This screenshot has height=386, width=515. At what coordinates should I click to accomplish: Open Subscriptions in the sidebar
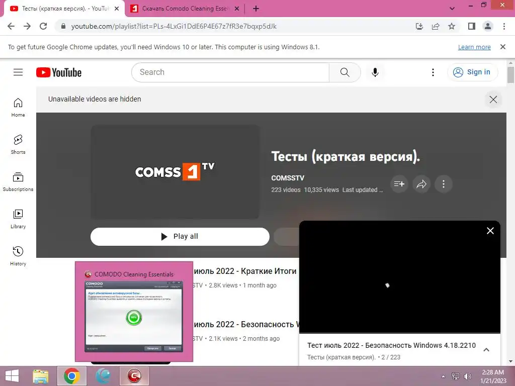(18, 182)
